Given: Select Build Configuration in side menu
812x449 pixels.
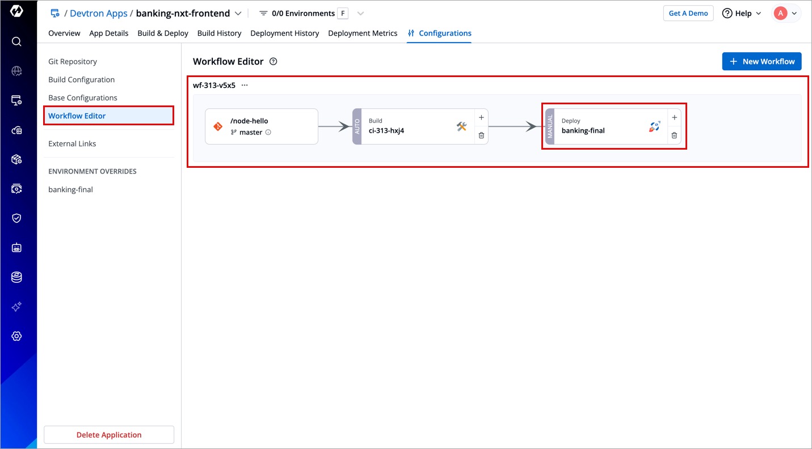Looking at the screenshot, I should pos(82,79).
